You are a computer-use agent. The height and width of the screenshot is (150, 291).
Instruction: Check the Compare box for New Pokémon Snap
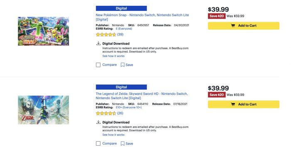98,65
